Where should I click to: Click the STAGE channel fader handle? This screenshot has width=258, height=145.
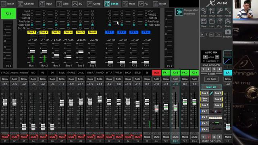(5, 102)
